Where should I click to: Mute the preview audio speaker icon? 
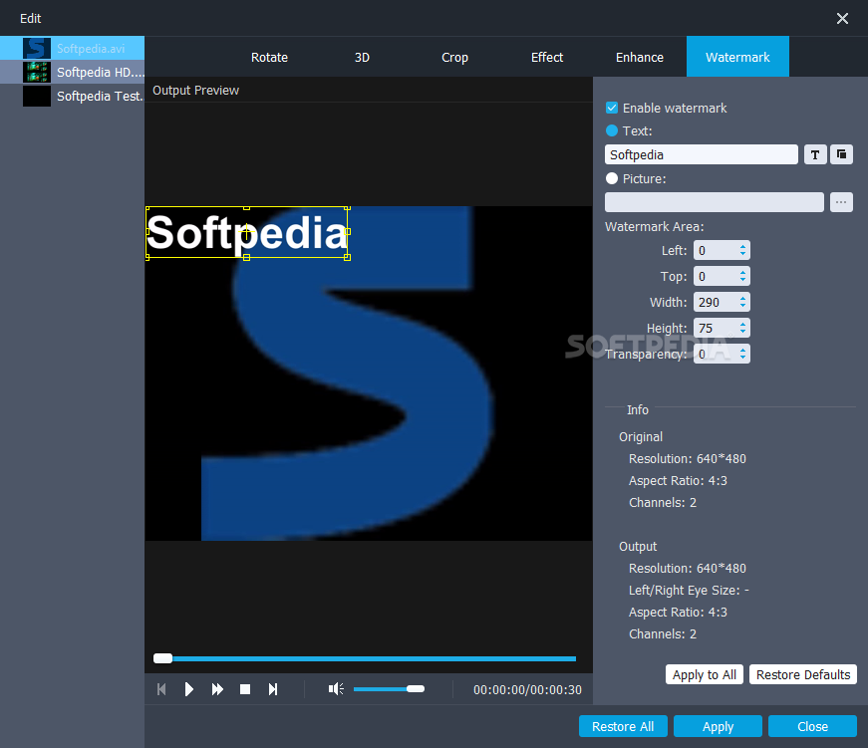point(336,689)
